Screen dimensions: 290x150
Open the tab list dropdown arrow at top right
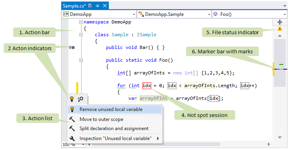point(285,6)
